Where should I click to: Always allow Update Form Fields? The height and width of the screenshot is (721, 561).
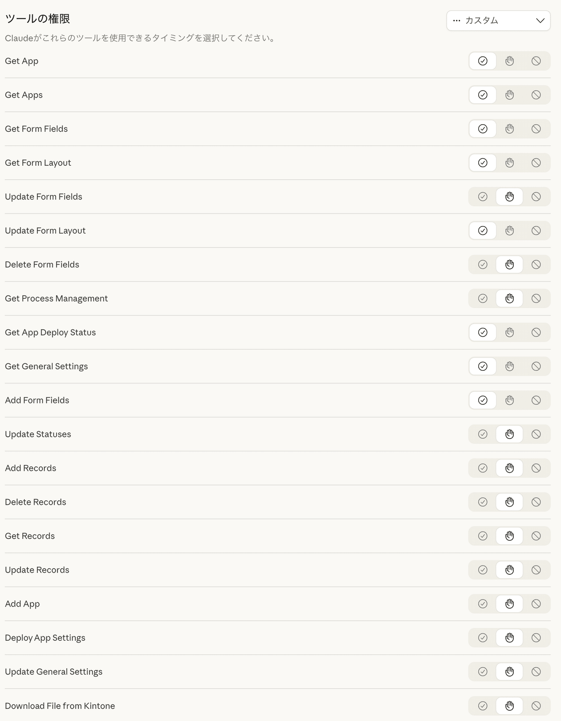tap(482, 197)
